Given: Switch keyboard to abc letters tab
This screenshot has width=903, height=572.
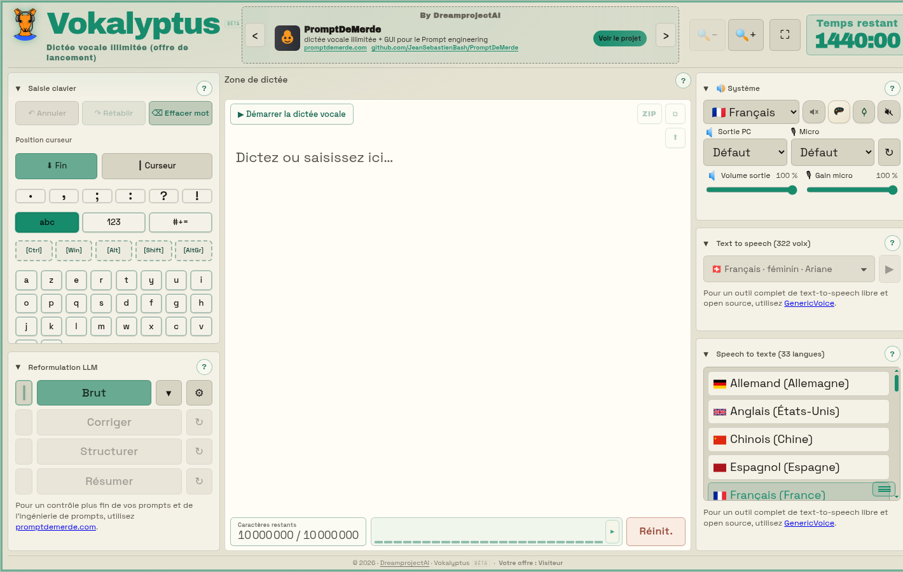Looking at the screenshot, I should [47, 222].
